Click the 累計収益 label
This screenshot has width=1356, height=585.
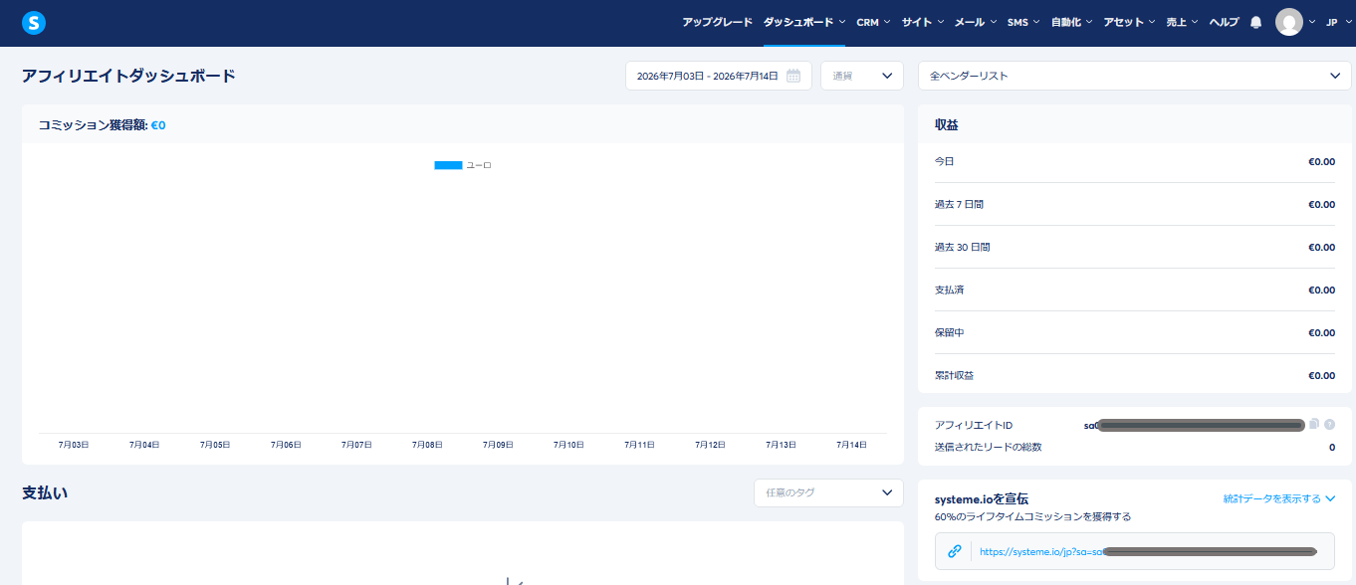[x=954, y=375]
